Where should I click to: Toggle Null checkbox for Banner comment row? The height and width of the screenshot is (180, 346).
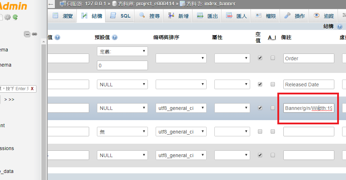(x=260, y=108)
